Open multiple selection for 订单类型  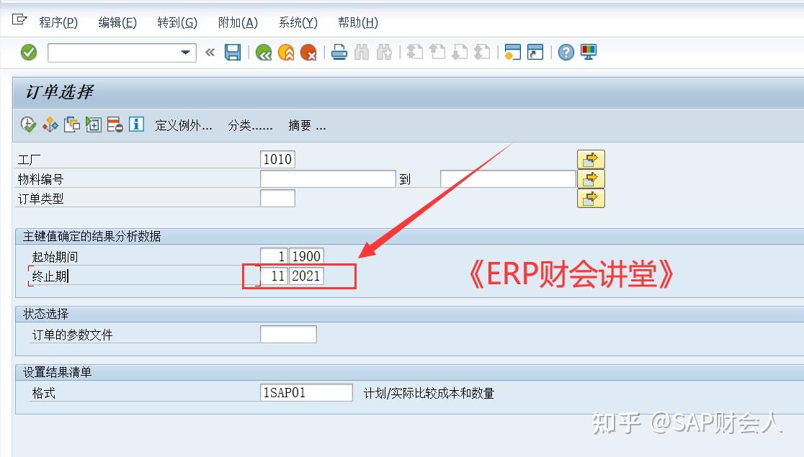click(x=591, y=198)
